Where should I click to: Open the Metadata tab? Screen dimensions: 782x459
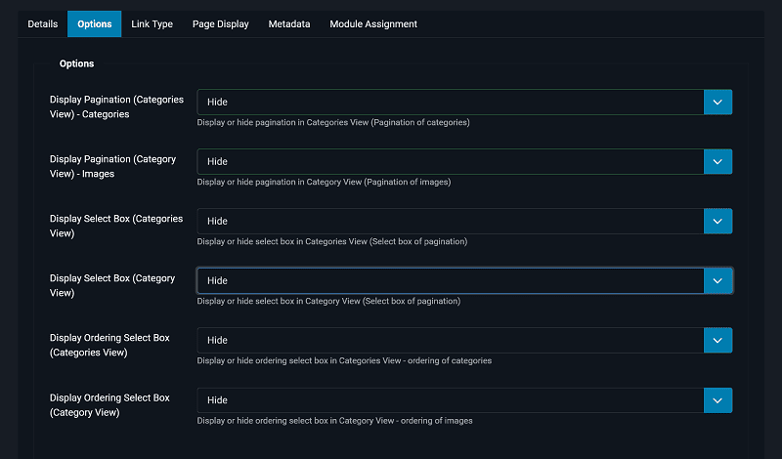pyautogui.click(x=289, y=23)
